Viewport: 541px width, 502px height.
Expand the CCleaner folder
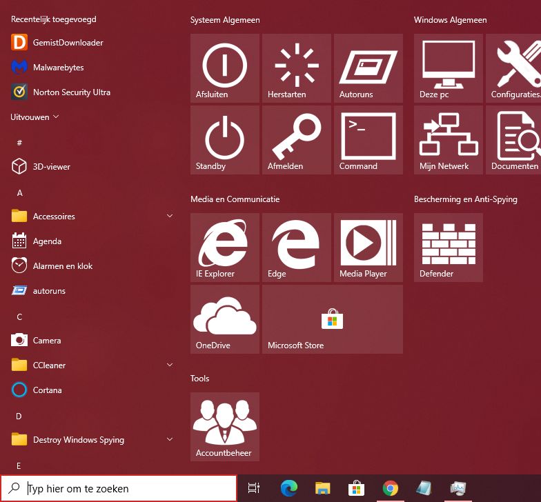(x=91, y=365)
